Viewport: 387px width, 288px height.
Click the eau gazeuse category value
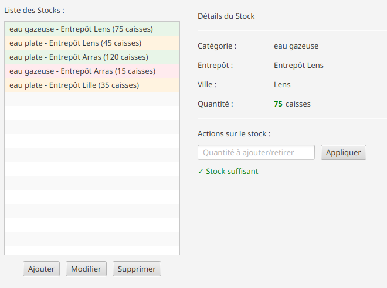pyautogui.click(x=296, y=46)
